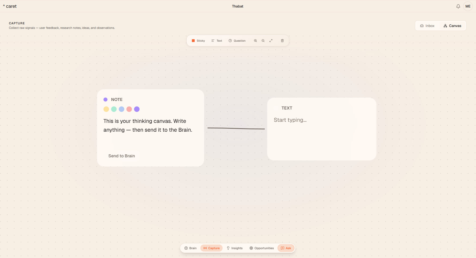Viewport: 476px width, 258px height.
Task: Open notifications bell
Action: click(458, 6)
